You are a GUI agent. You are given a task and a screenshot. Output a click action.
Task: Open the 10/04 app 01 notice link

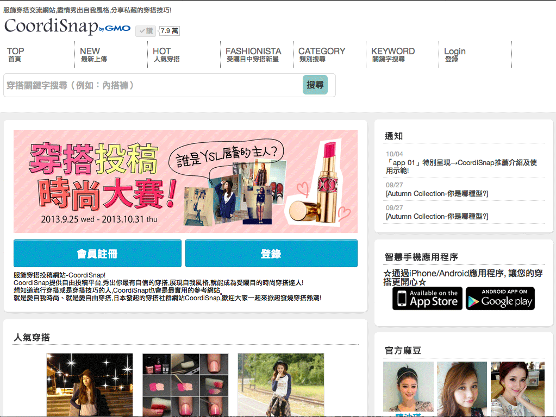click(x=461, y=167)
